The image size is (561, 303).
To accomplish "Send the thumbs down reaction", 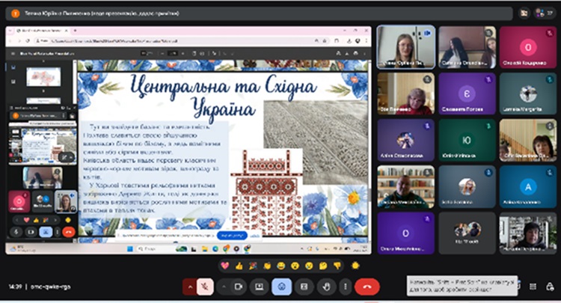I will [x=337, y=266].
